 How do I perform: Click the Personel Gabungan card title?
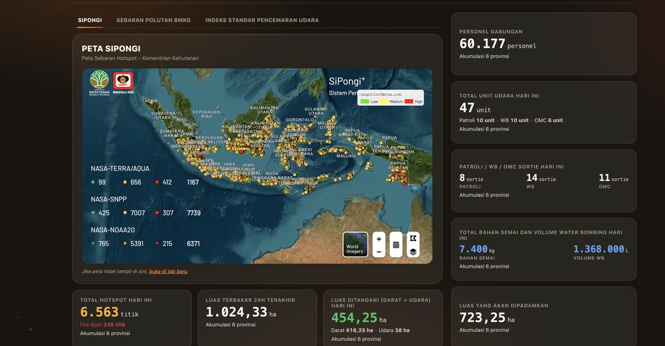coord(491,32)
